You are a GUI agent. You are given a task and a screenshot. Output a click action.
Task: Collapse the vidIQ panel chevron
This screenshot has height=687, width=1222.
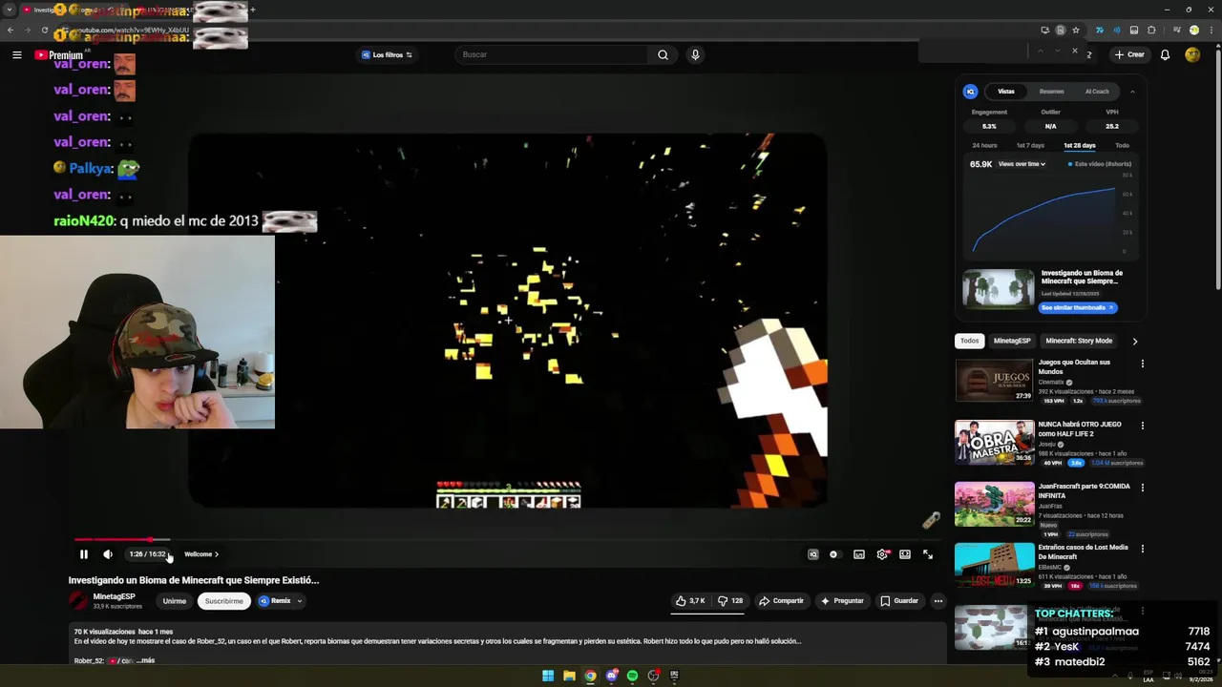point(1132,92)
